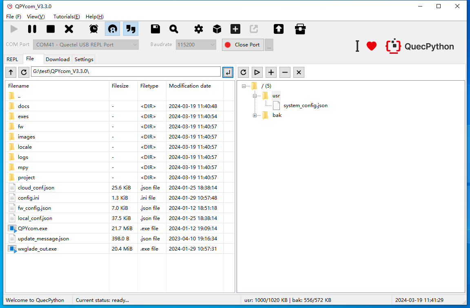The height and width of the screenshot is (308, 470).
Task: Go up one local directory with the arrow
Action: pyautogui.click(x=11, y=72)
